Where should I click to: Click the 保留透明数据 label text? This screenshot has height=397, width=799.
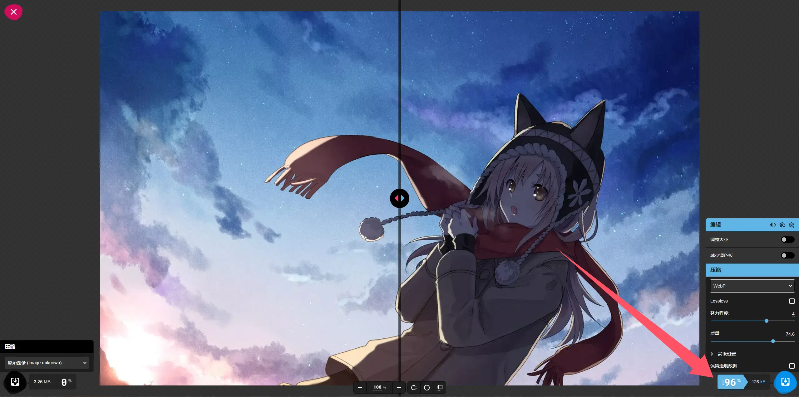(x=723, y=366)
